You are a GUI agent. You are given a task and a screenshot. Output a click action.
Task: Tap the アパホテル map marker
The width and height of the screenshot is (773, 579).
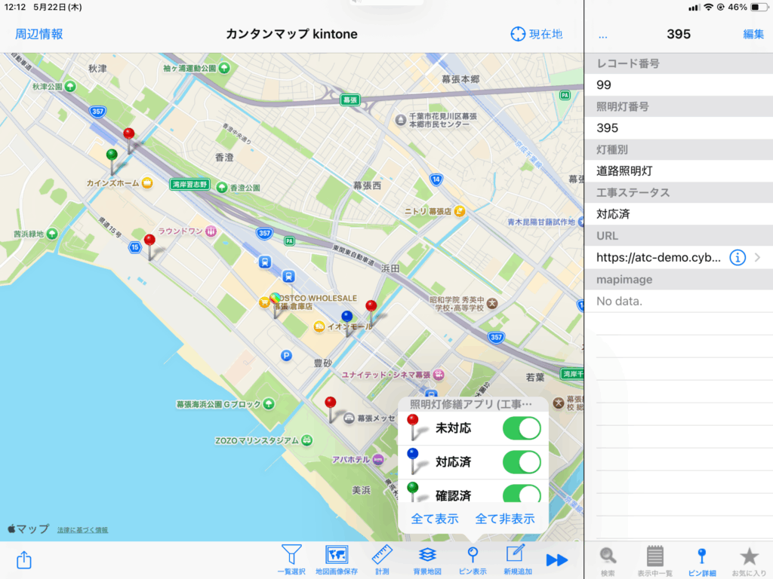[378, 459]
